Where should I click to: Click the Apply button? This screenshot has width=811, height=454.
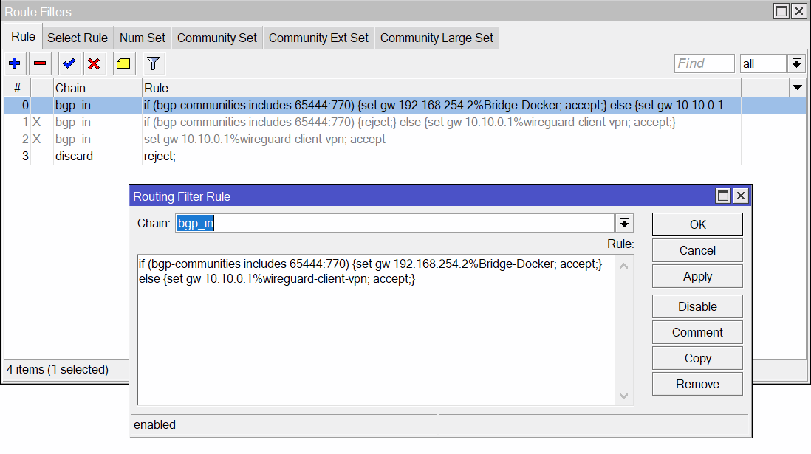(697, 276)
